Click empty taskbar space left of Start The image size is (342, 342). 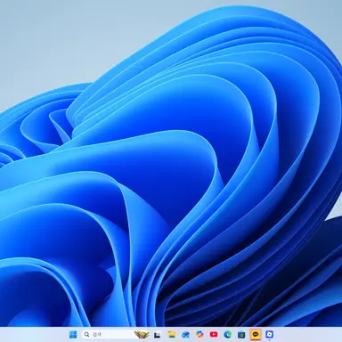pos(33,335)
